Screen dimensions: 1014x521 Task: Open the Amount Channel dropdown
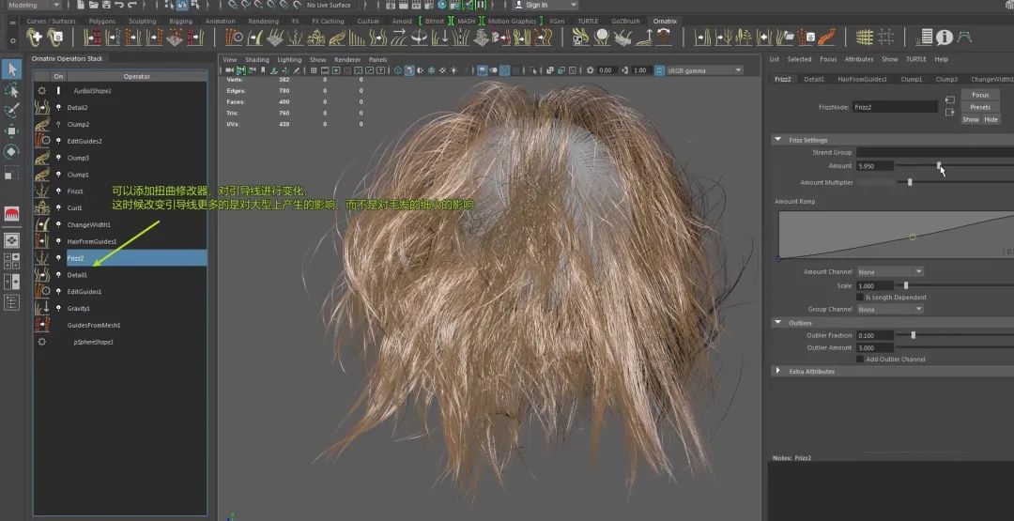coord(889,272)
